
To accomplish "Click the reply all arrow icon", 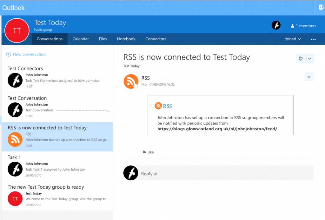I will [301, 58].
